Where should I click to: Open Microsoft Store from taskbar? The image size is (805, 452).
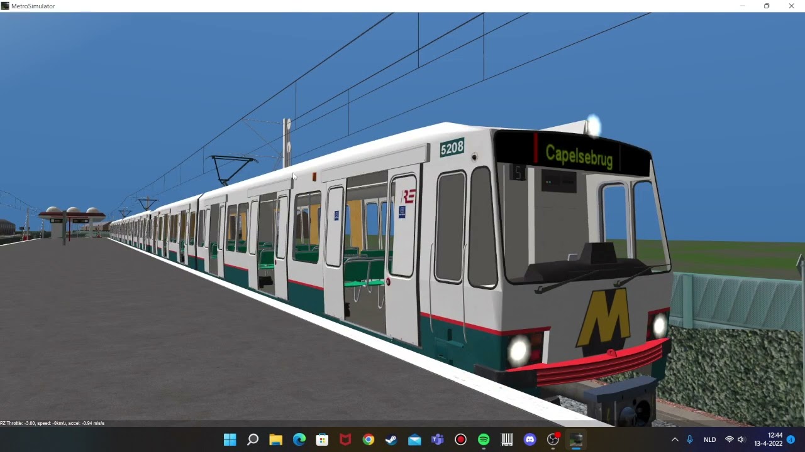pos(322,439)
